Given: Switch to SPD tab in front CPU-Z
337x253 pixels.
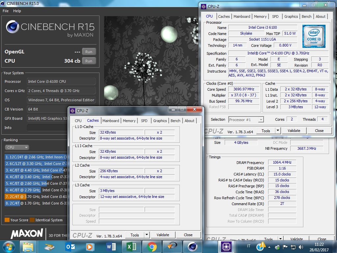Looking at the screenshot, I should click(144, 121).
